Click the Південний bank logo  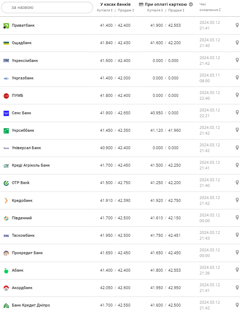(6, 218)
